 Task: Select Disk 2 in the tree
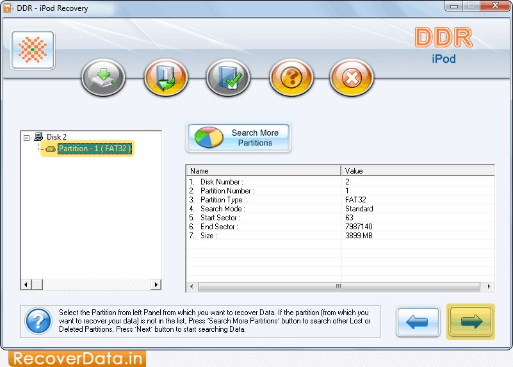[56, 136]
